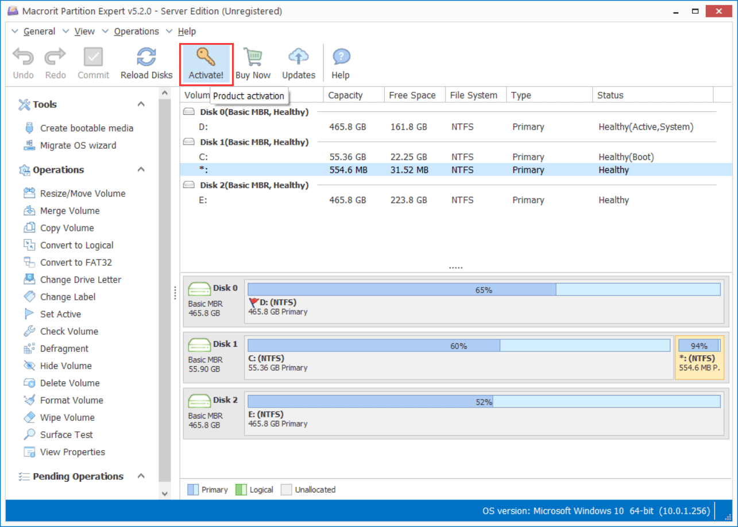
Task: Collapse the Pending Operations section
Action: click(x=141, y=476)
